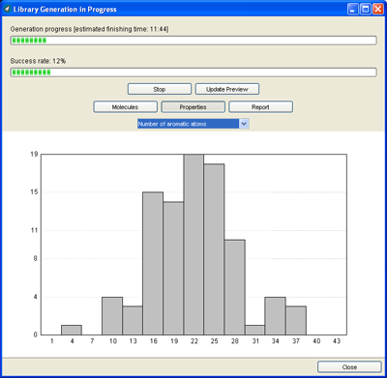Click the histogram bar at 25
This screenshot has height=378, width=387.
pos(214,249)
